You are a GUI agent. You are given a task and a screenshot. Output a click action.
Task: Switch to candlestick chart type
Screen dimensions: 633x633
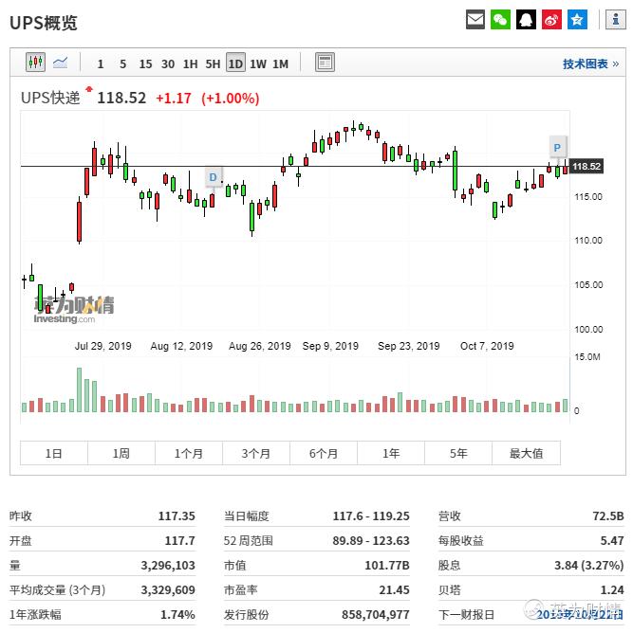point(35,63)
